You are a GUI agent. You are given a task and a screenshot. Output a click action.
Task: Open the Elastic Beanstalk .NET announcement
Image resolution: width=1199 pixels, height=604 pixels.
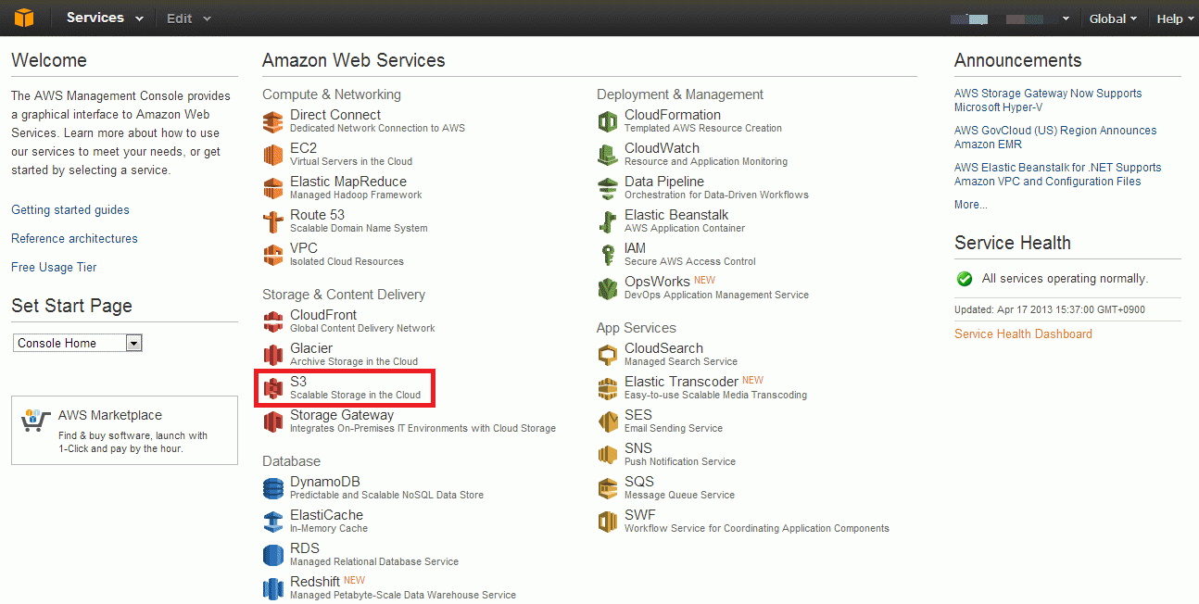click(1057, 174)
